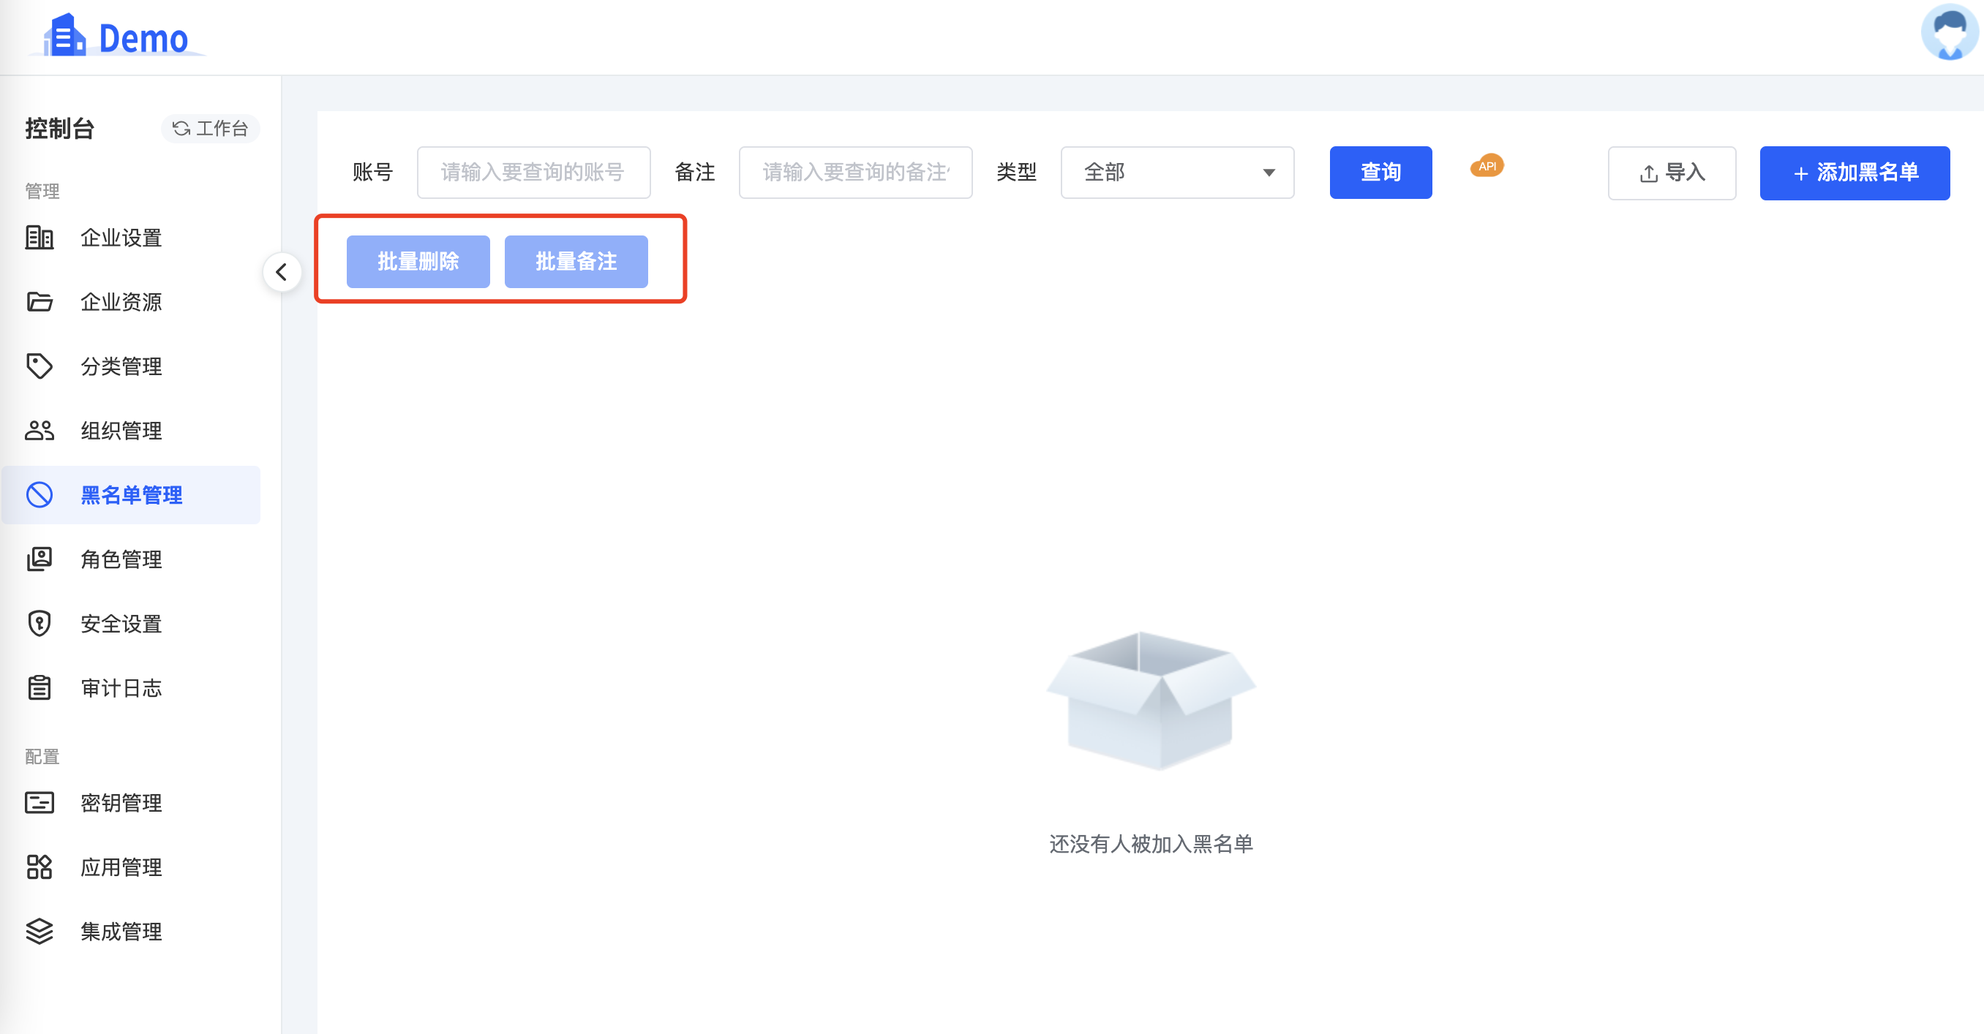Click the 应用管理 grid icon

40,867
